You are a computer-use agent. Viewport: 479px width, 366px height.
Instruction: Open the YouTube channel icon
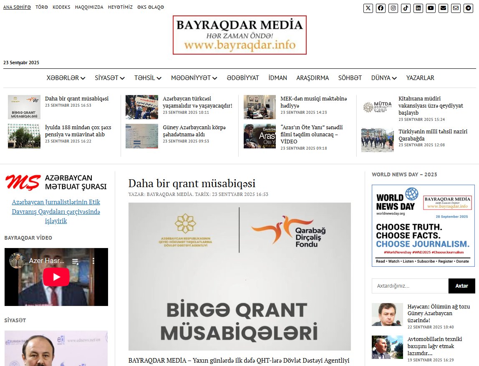tap(431, 8)
